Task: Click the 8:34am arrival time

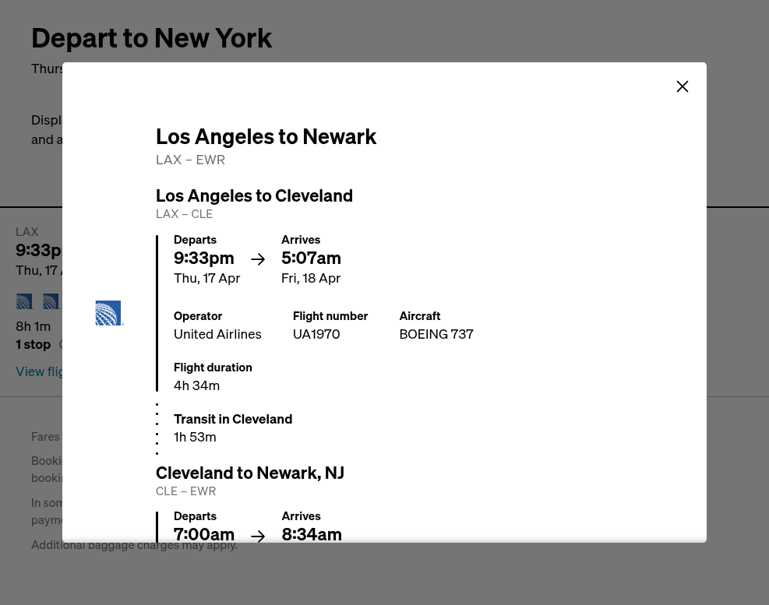Action: [312, 533]
